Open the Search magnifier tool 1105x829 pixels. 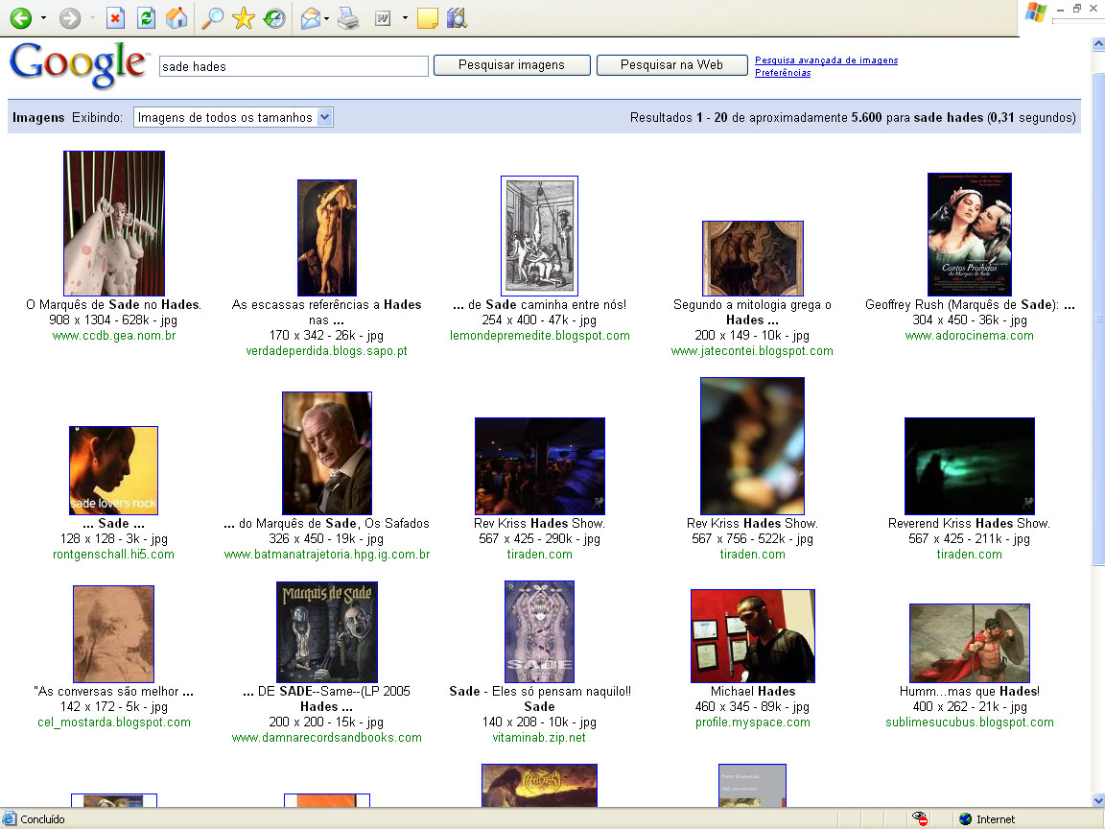pos(213,18)
